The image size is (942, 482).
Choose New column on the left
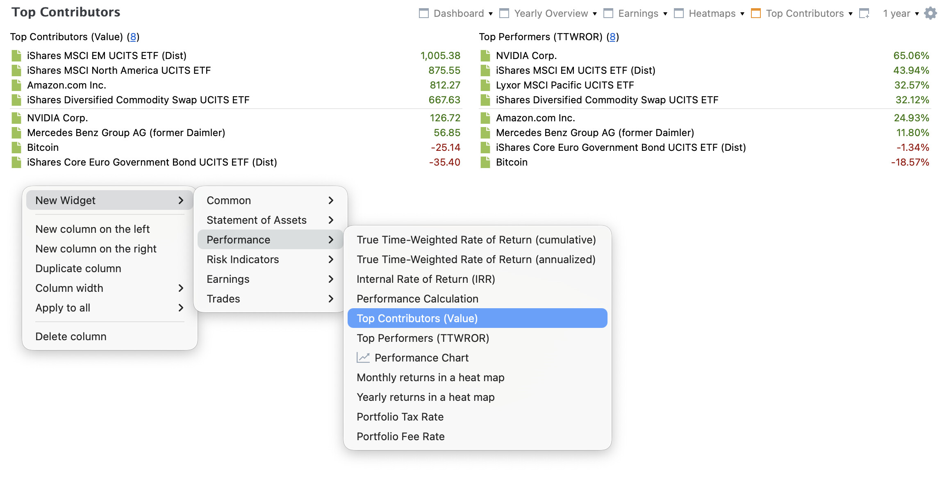(109, 229)
